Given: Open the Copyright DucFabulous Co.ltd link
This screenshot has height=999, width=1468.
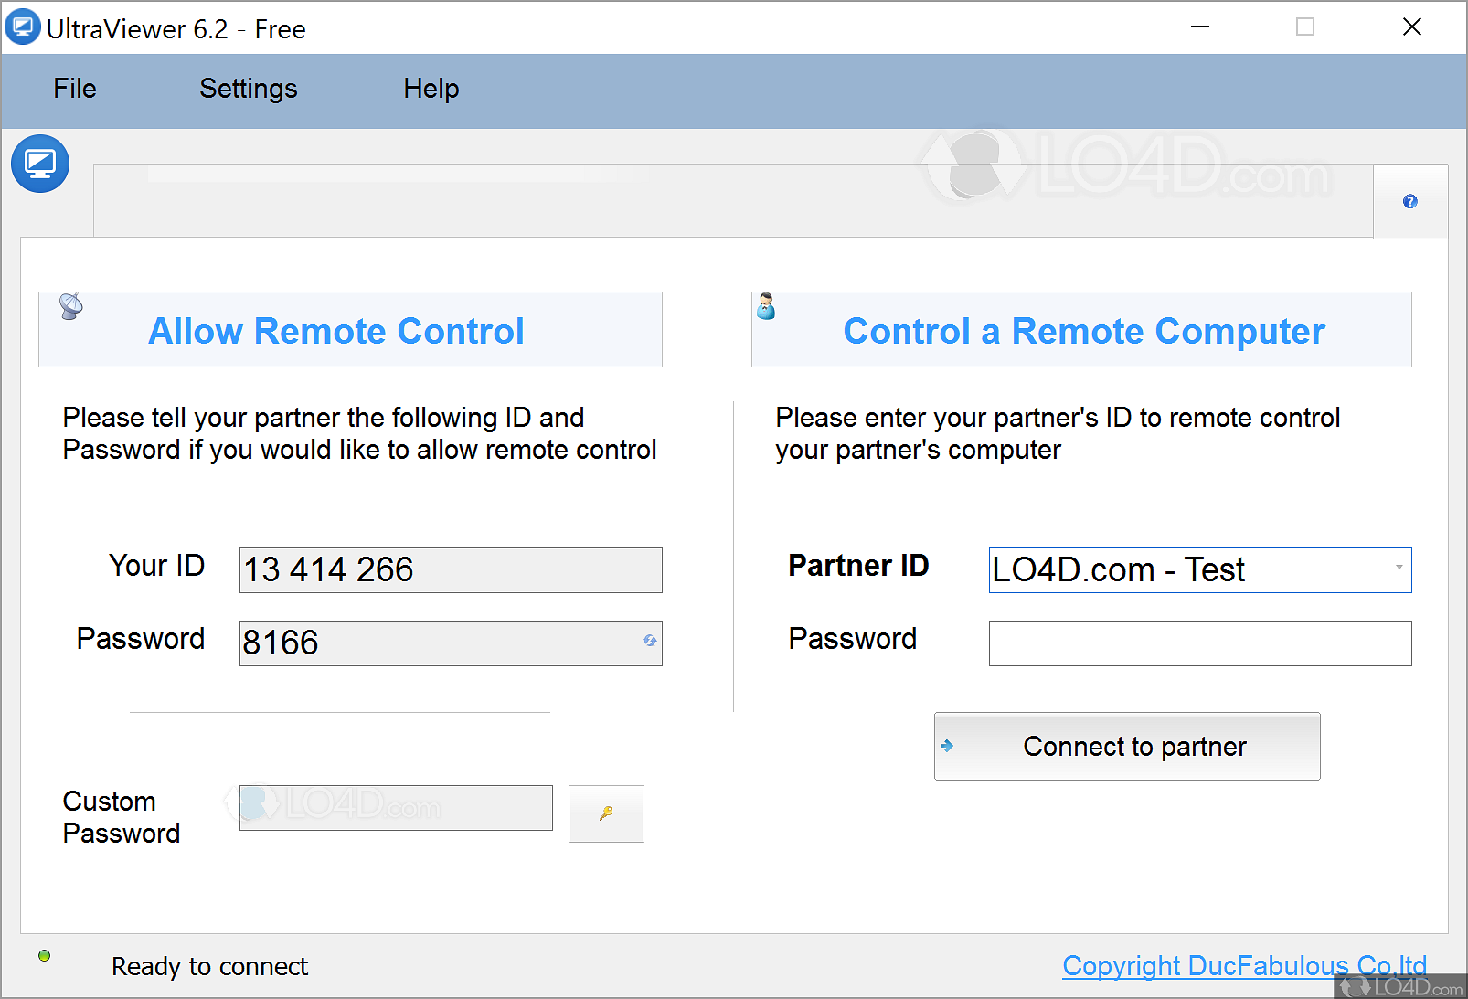Looking at the screenshot, I should tap(1244, 965).
